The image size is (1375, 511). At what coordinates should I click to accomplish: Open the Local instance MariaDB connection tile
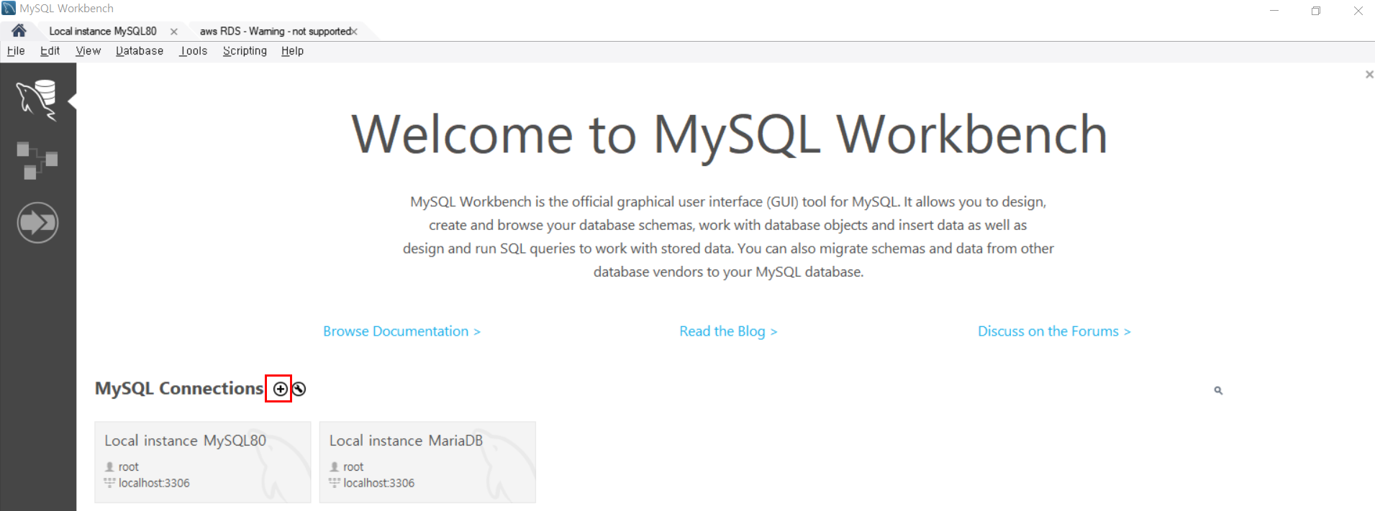click(x=427, y=462)
